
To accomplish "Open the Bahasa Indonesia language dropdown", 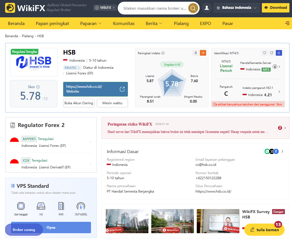I will click(237, 8).
